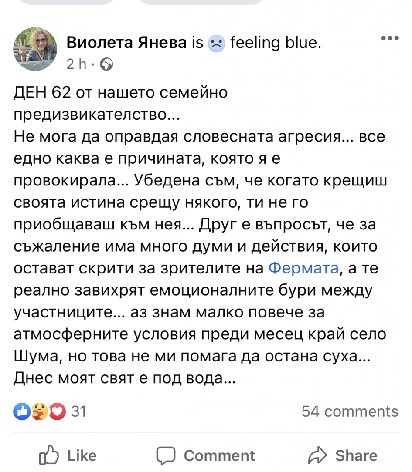The width and height of the screenshot is (412, 472).
Task: Click the globe public audience icon
Action: [106, 64]
